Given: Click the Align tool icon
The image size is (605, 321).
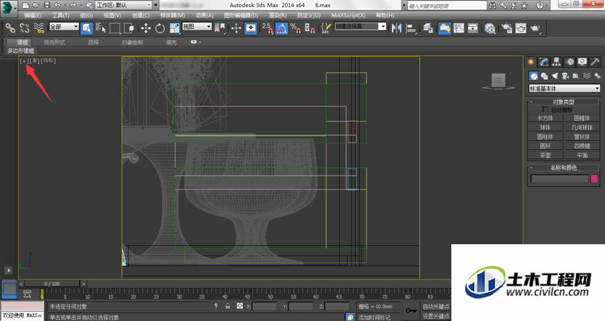Looking at the screenshot, I should [x=411, y=28].
